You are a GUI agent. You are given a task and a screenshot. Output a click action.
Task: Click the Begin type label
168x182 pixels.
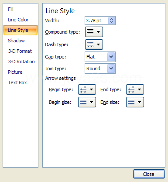(x=61, y=89)
